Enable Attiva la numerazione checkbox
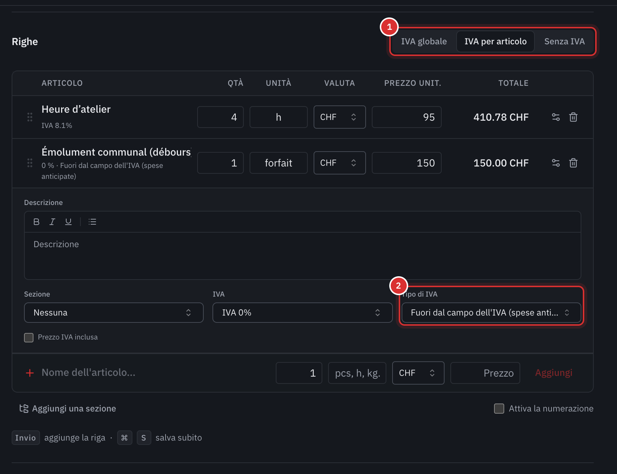Screen dimensions: 617x474 499,409
